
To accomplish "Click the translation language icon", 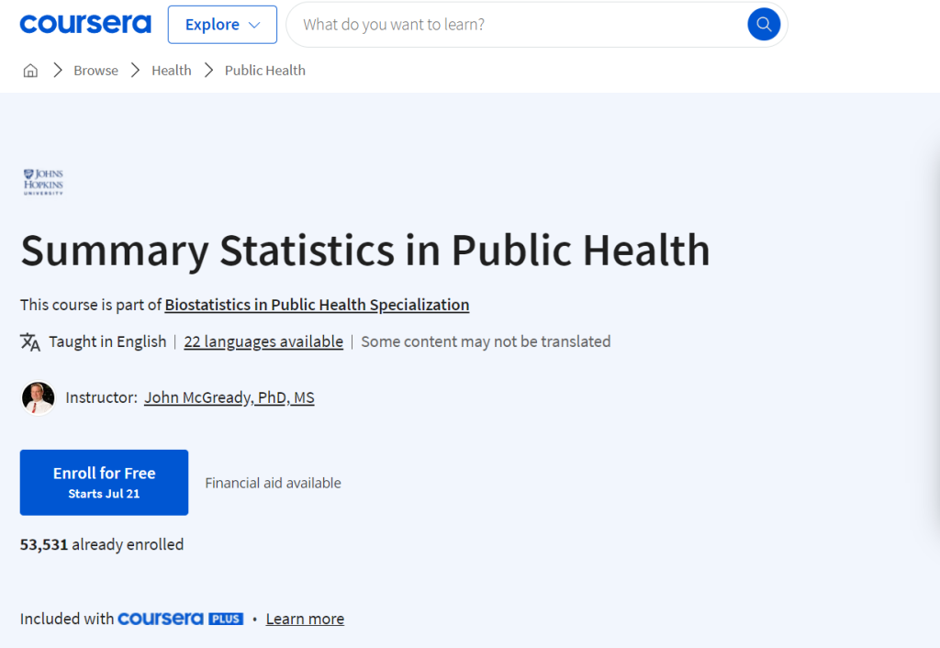I will (x=30, y=341).
